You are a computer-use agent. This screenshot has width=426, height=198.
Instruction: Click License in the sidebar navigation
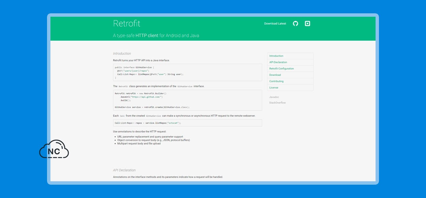(x=290, y=87)
